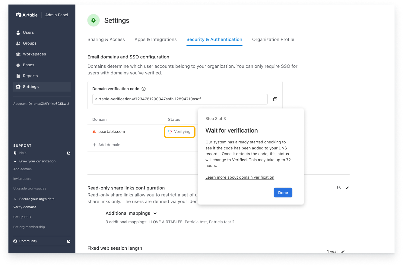
Task: Click the info icon beside Domain verification code
Action: pyautogui.click(x=144, y=89)
